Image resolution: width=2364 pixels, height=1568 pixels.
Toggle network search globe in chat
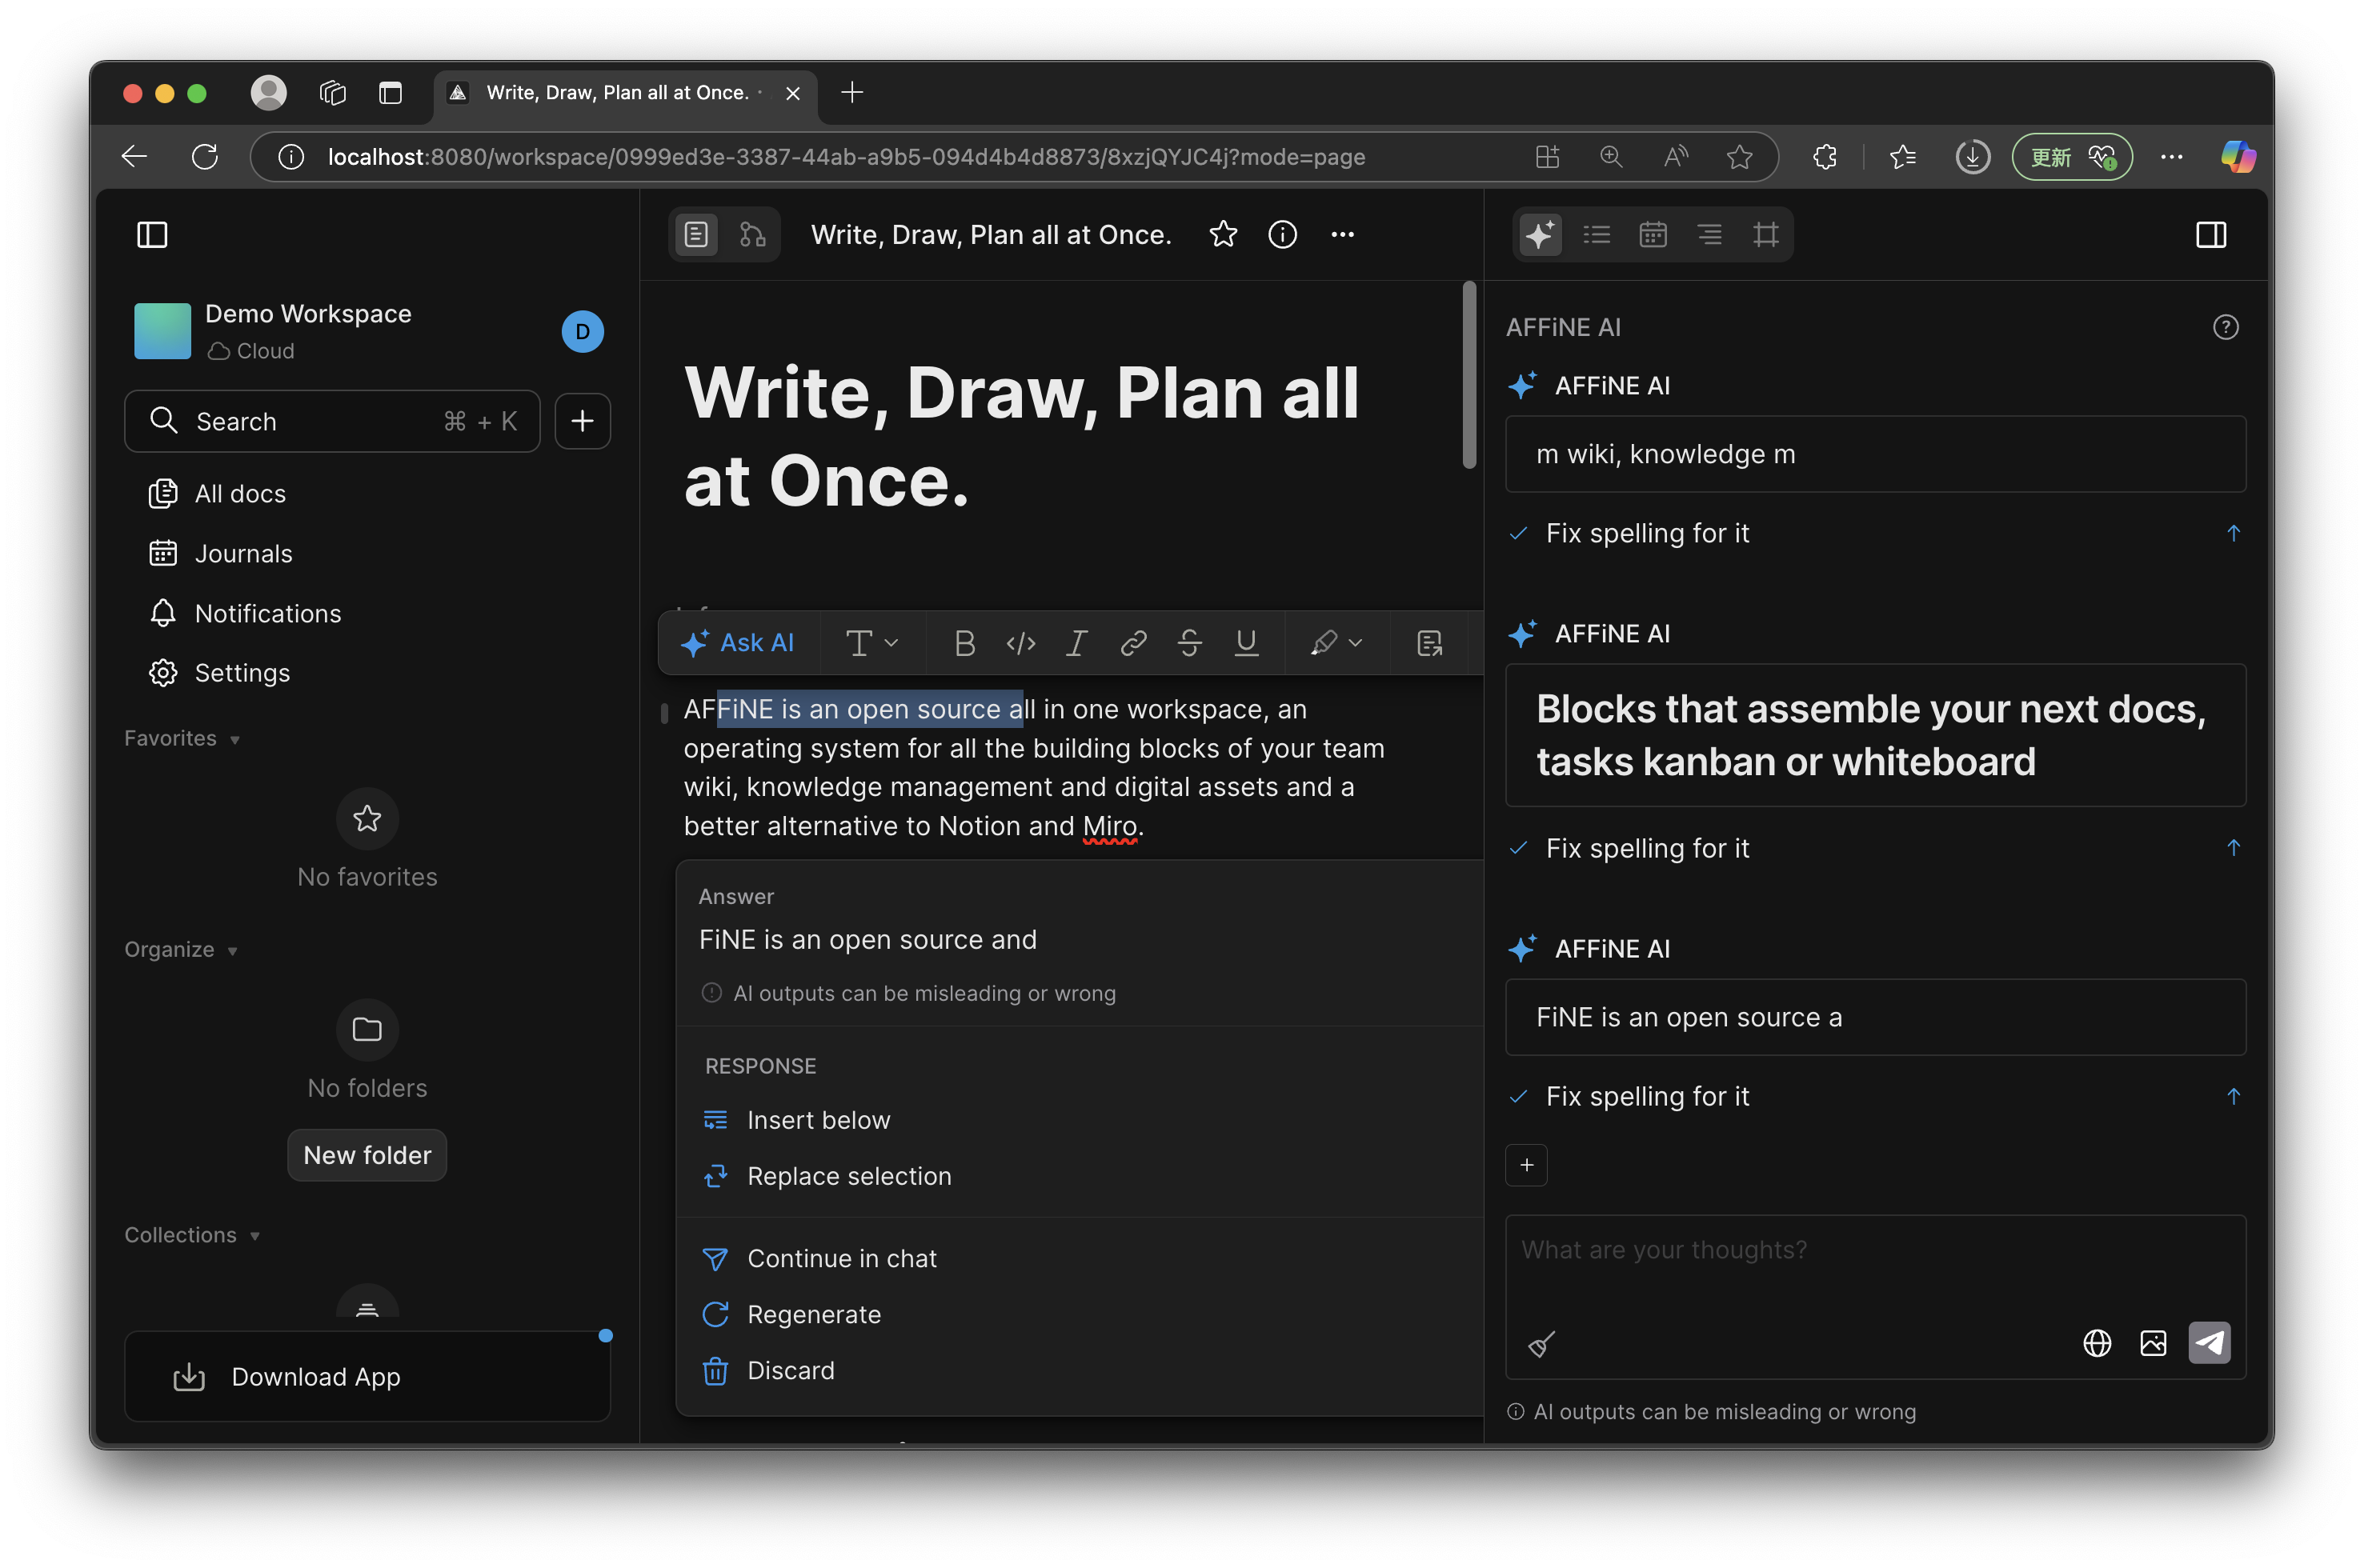(2097, 1343)
